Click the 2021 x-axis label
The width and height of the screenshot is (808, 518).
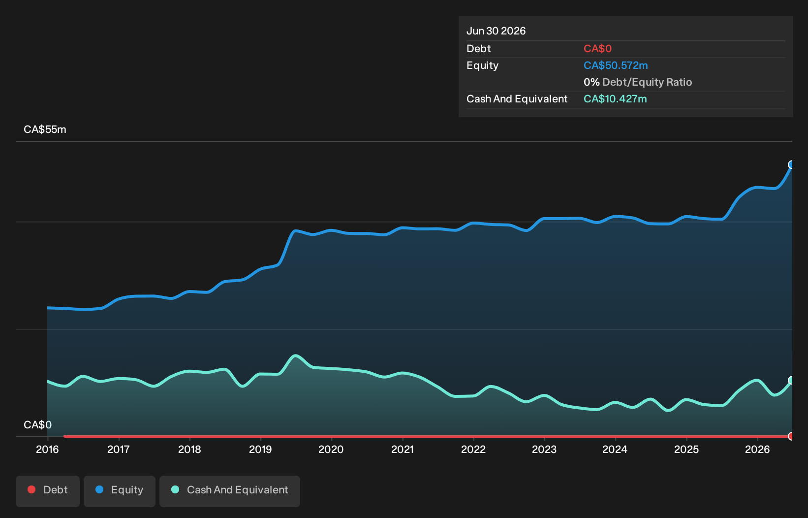coord(403,449)
